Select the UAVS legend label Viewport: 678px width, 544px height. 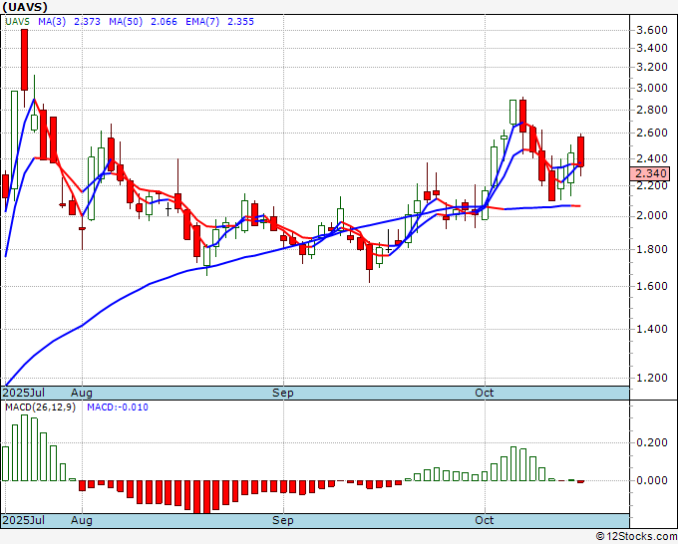coord(18,22)
